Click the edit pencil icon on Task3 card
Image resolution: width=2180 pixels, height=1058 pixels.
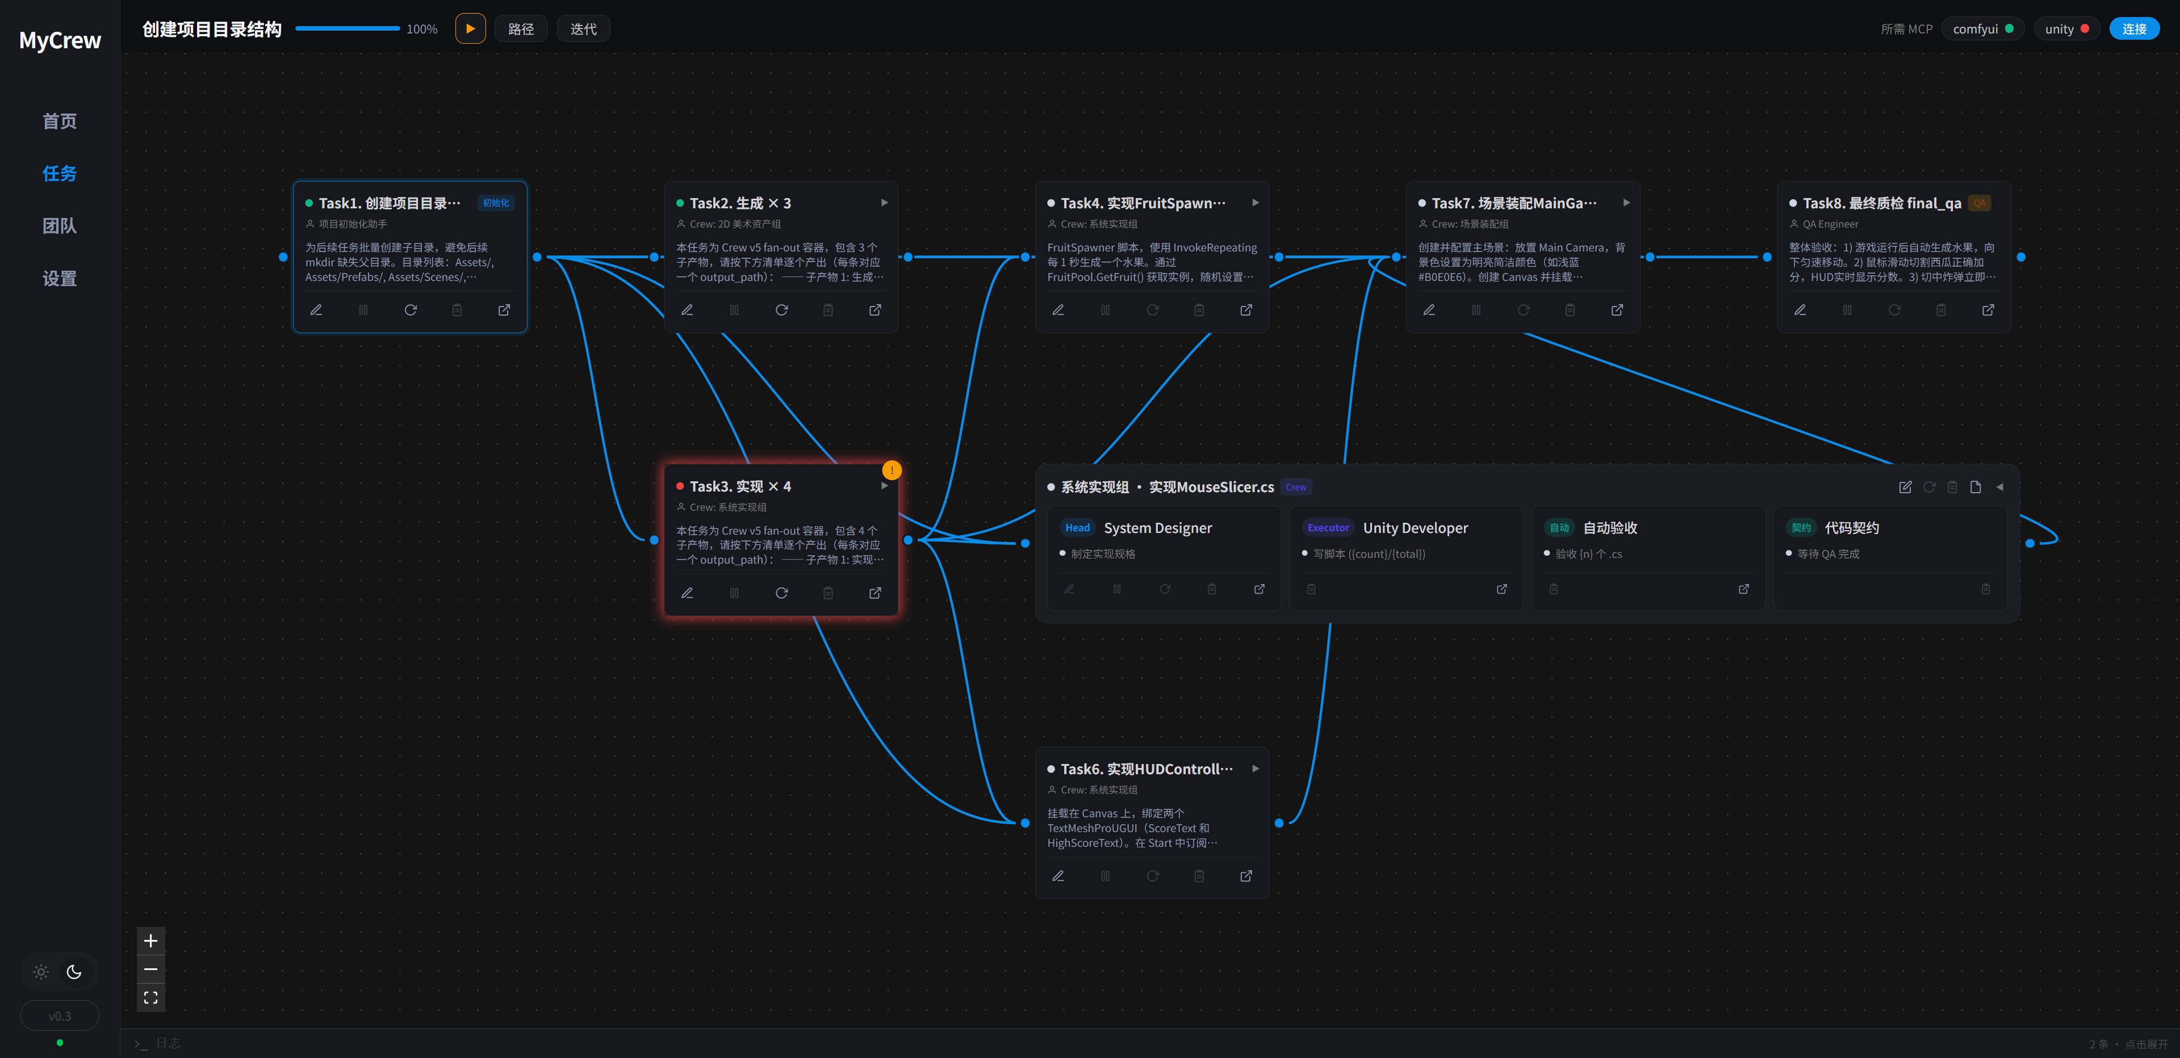click(687, 593)
